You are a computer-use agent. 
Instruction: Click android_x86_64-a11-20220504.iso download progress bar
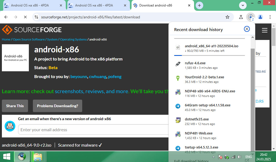209,55
